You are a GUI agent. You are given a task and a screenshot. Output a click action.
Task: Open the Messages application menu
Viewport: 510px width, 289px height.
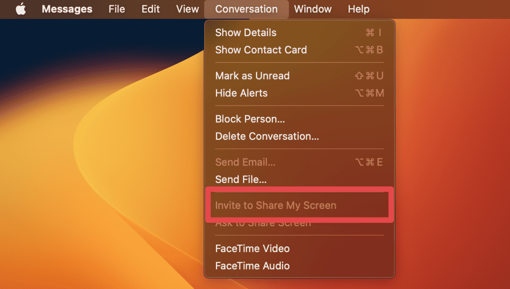point(67,9)
